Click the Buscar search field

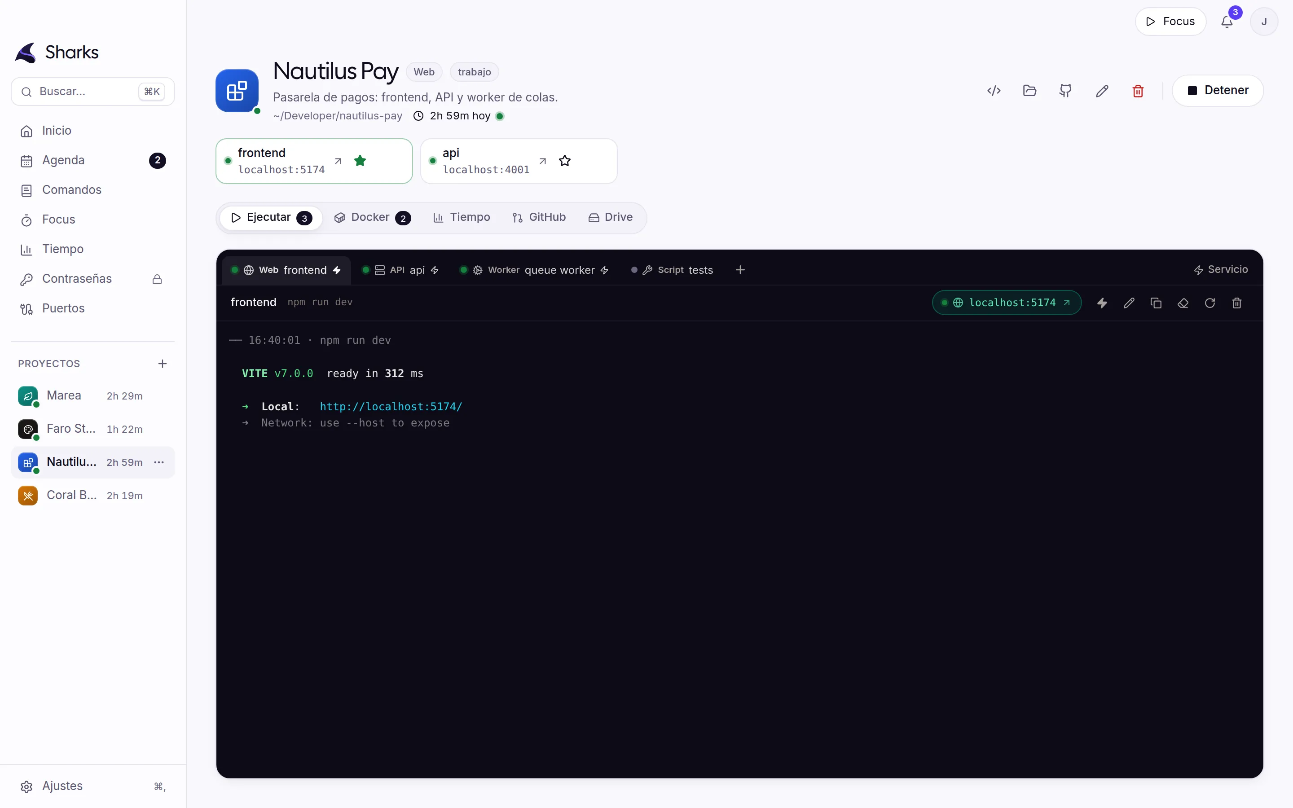click(x=93, y=92)
